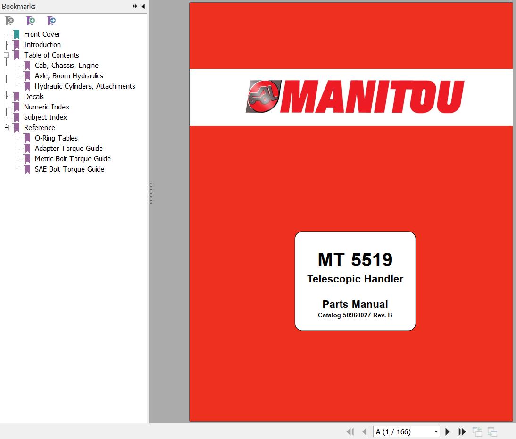Open the Introduction bookmark
516x439 pixels.
[x=42, y=45]
